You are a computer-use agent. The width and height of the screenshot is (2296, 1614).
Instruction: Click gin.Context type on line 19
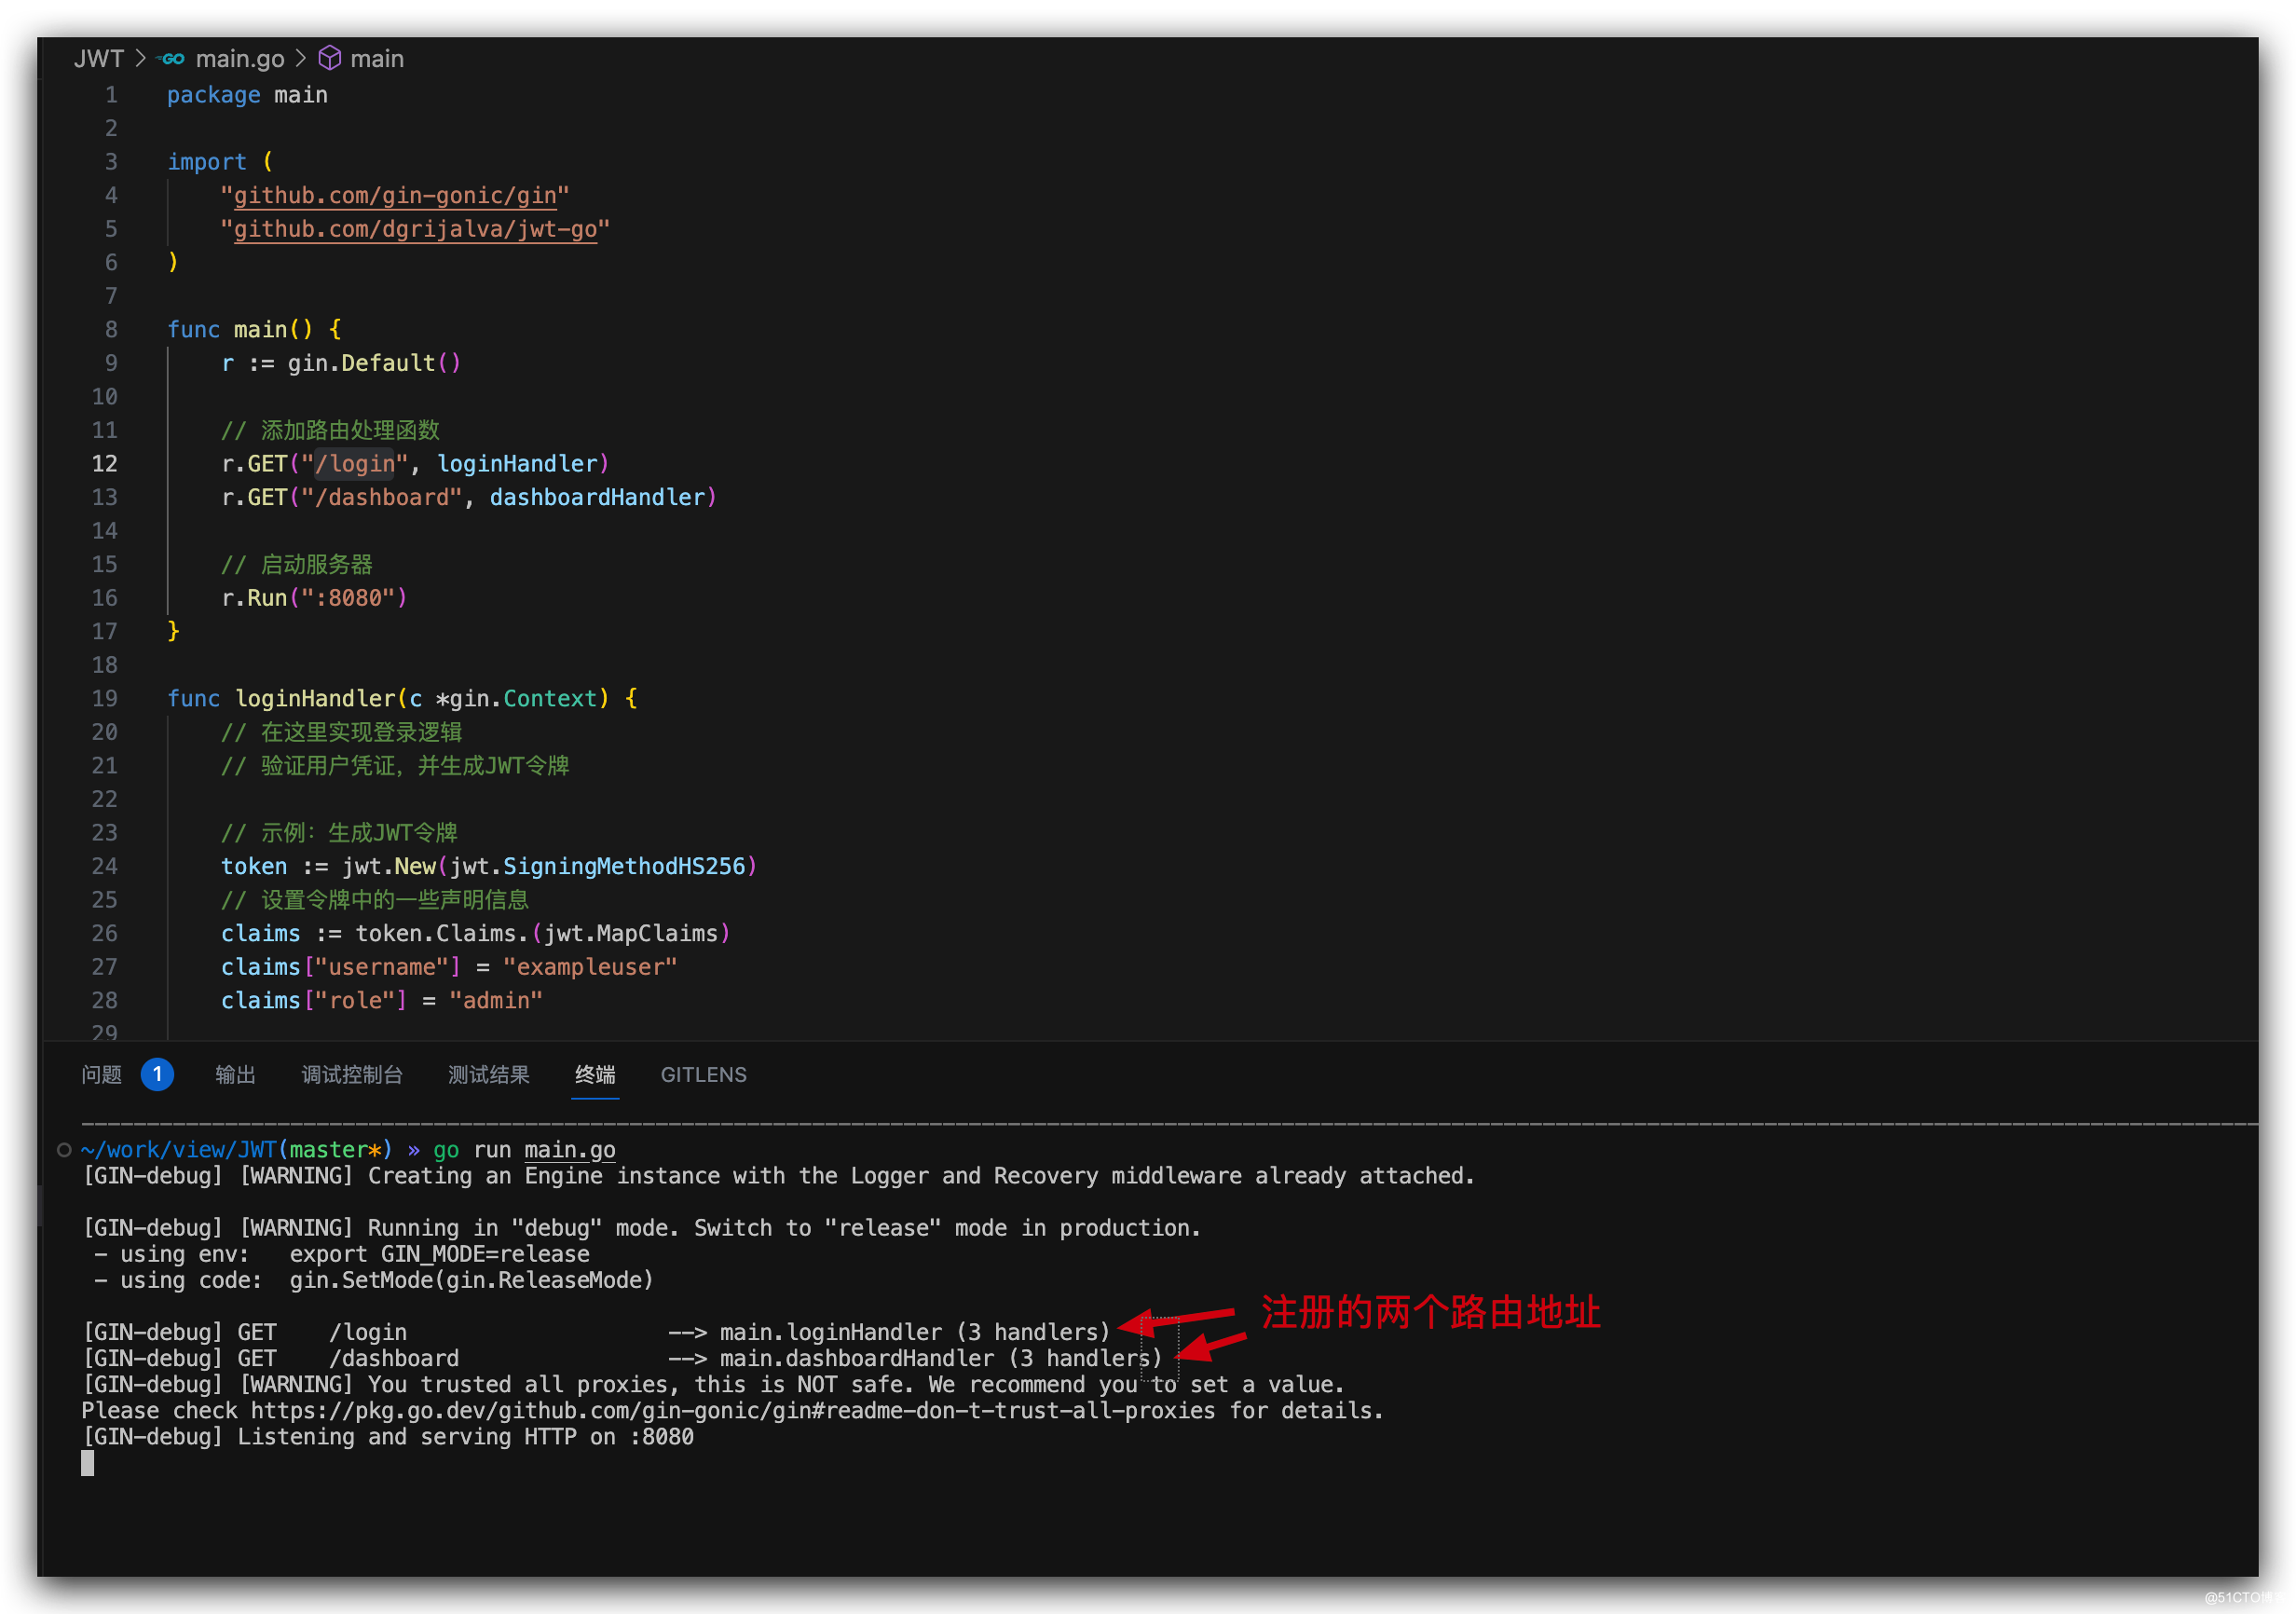523,699
